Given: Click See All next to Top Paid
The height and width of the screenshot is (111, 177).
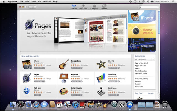Looking at the screenshot, I should pos(150,93).
